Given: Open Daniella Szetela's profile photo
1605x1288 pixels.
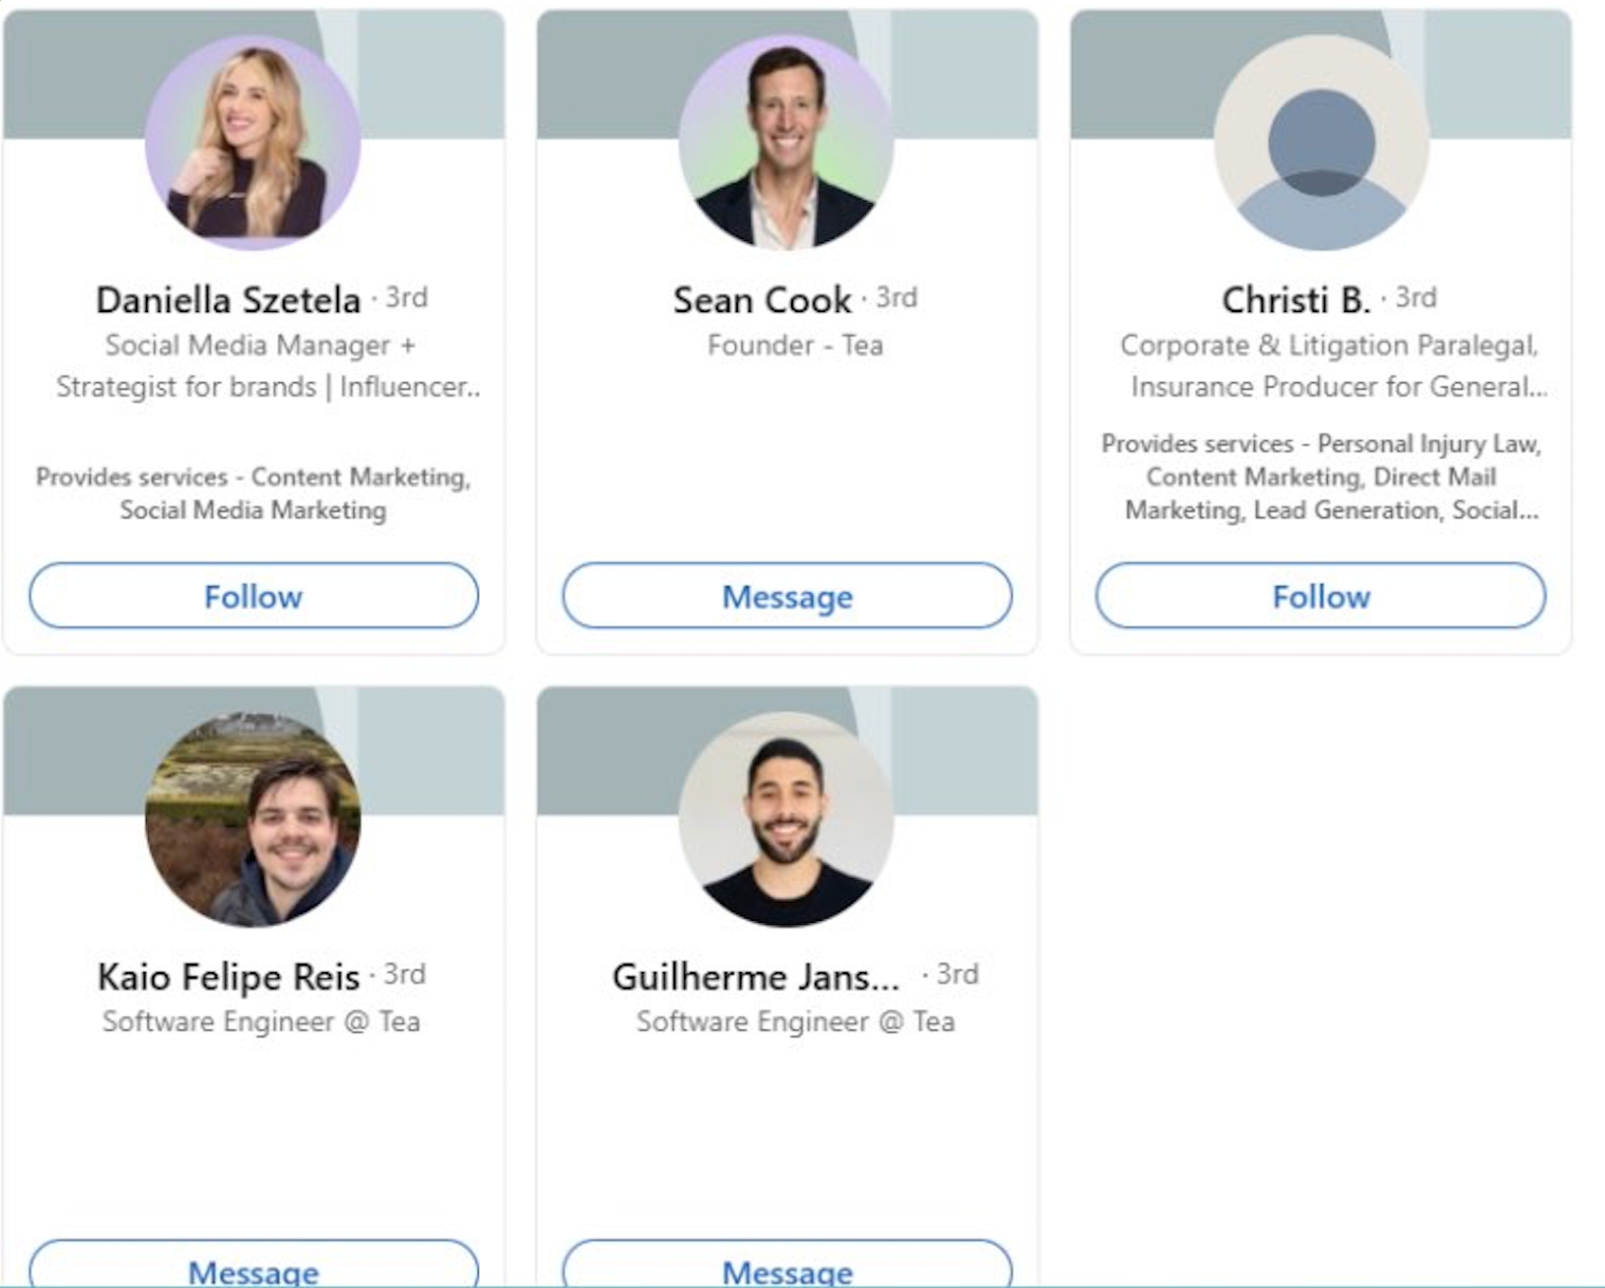Looking at the screenshot, I should tap(252, 142).
